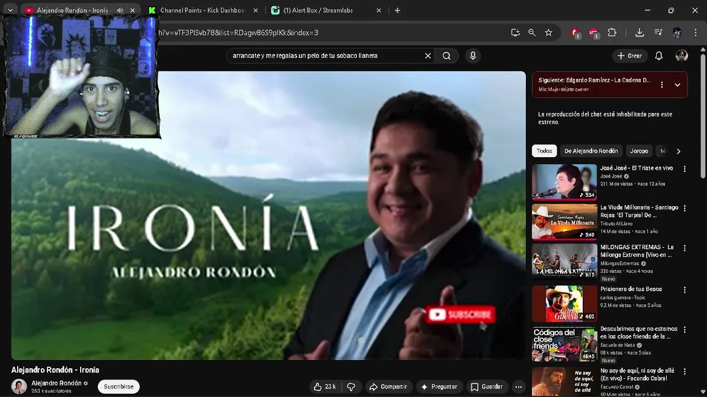Image resolution: width=707 pixels, height=397 pixels.
Task: Open the Descubrimos que no estamos title link
Action: point(639,332)
